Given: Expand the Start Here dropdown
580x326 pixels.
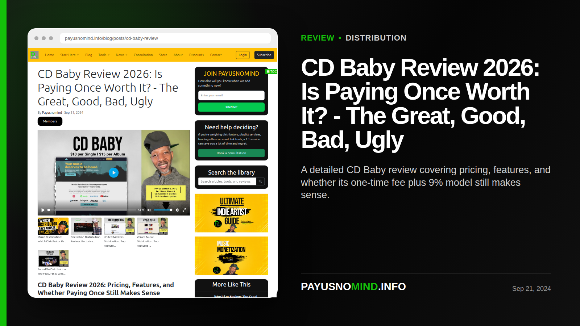Looking at the screenshot, I should [69, 55].
